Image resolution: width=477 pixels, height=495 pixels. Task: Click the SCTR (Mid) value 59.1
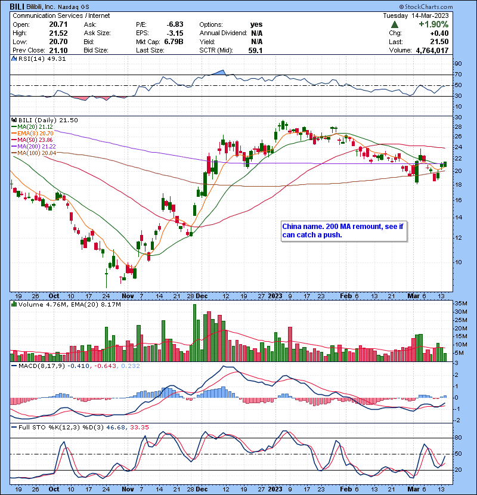[255, 50]
